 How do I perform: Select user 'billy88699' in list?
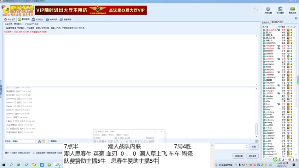[x=270, y=83]
